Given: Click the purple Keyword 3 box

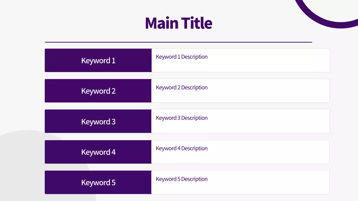Looking at the screenshot, I should click(98, 121).
